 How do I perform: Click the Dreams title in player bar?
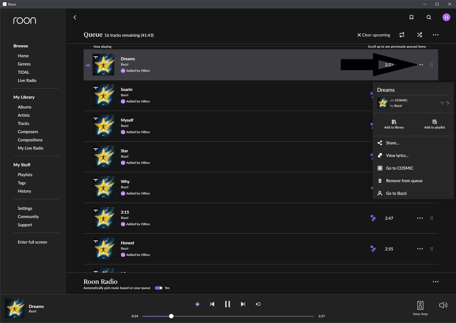click(x=36, y=307)
